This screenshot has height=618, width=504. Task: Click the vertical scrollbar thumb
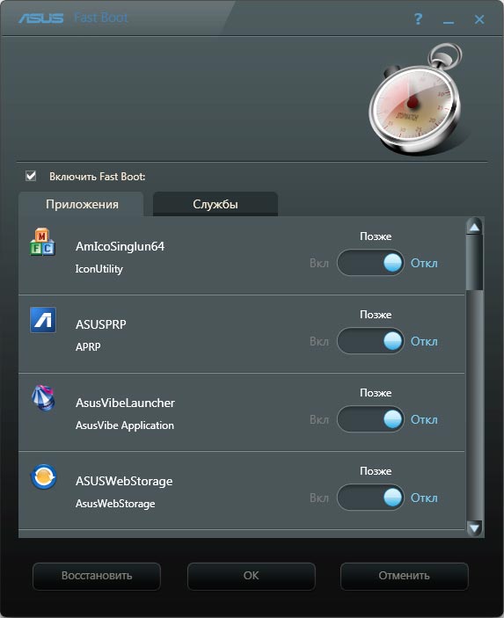tap(474, 263)
